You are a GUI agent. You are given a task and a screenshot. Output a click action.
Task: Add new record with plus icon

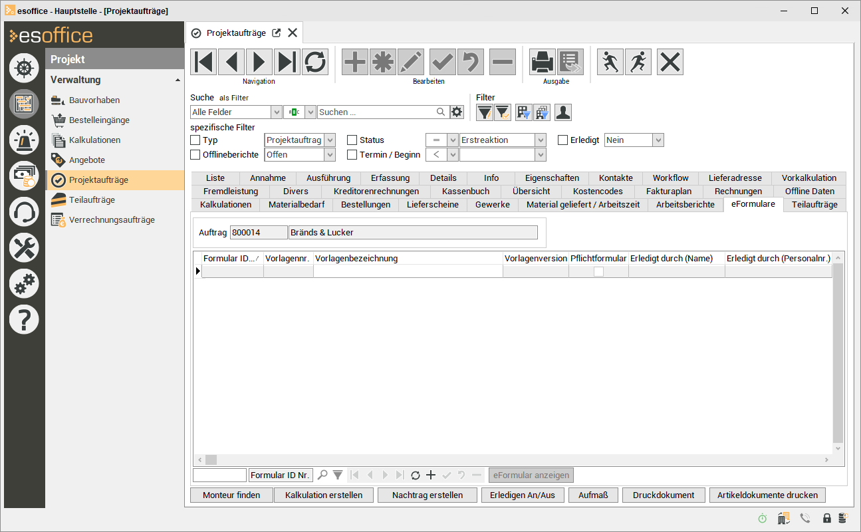click(355, 62)
